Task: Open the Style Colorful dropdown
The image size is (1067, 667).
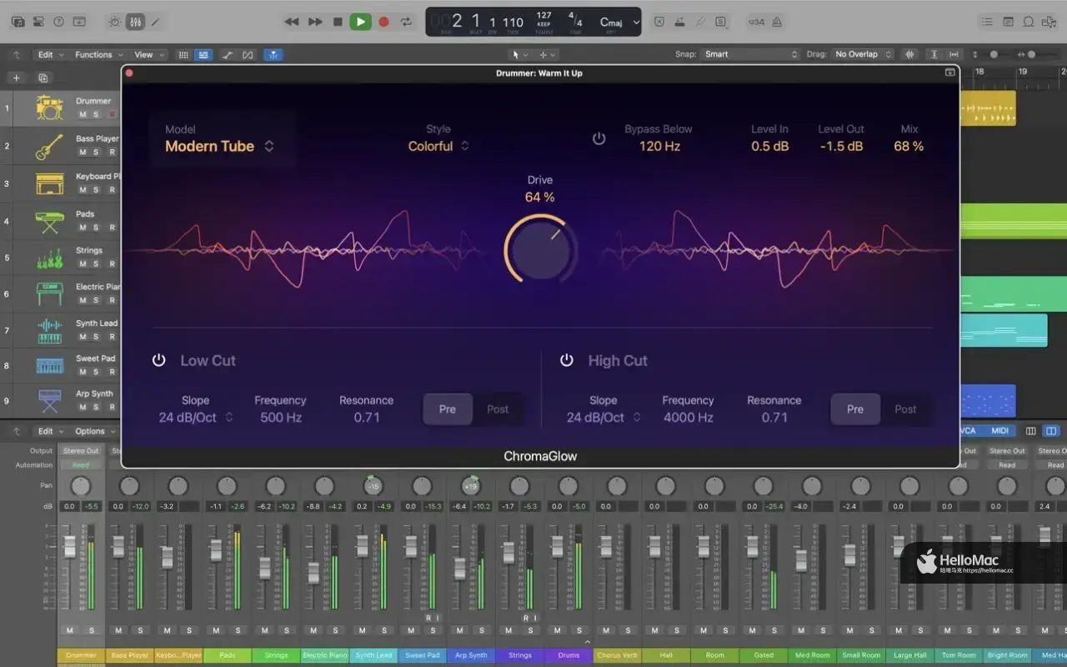Action: [x=438, y=146]
